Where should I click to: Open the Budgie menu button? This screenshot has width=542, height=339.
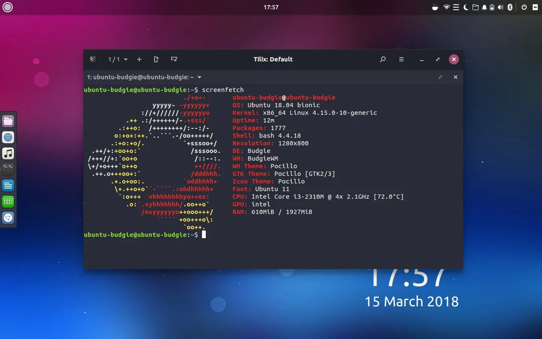click(x=8, y=7)
